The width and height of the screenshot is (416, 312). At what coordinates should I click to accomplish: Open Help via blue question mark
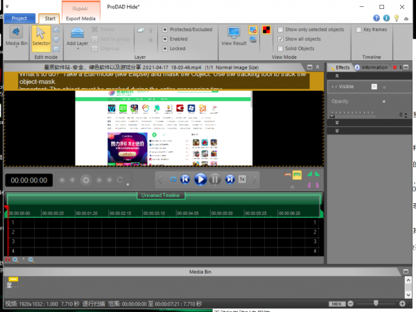pyautogui.click(x=376, y=18)
